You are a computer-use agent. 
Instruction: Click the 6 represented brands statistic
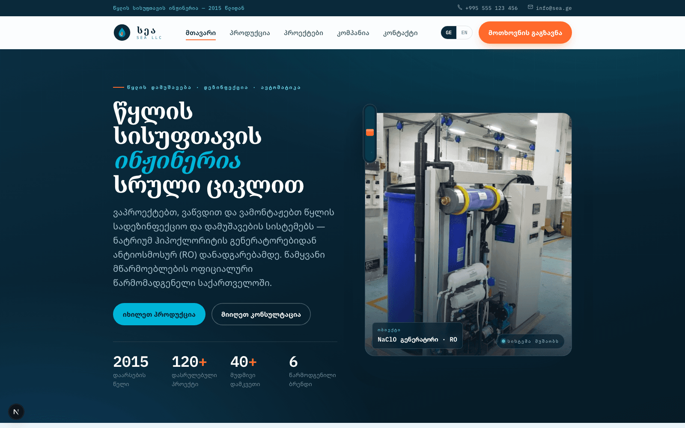tap(313, 371)
